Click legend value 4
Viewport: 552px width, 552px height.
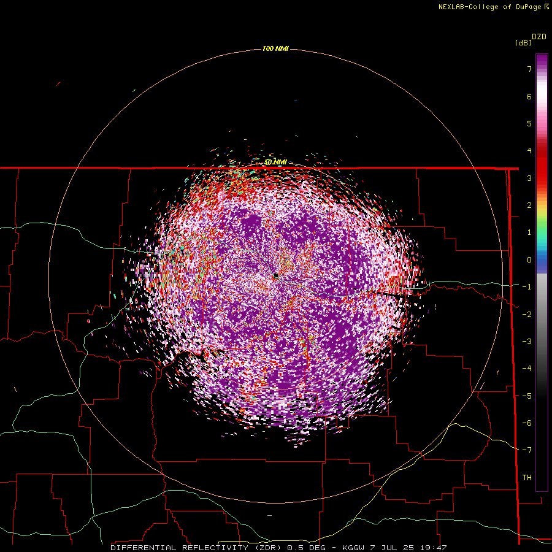point(529,151)
